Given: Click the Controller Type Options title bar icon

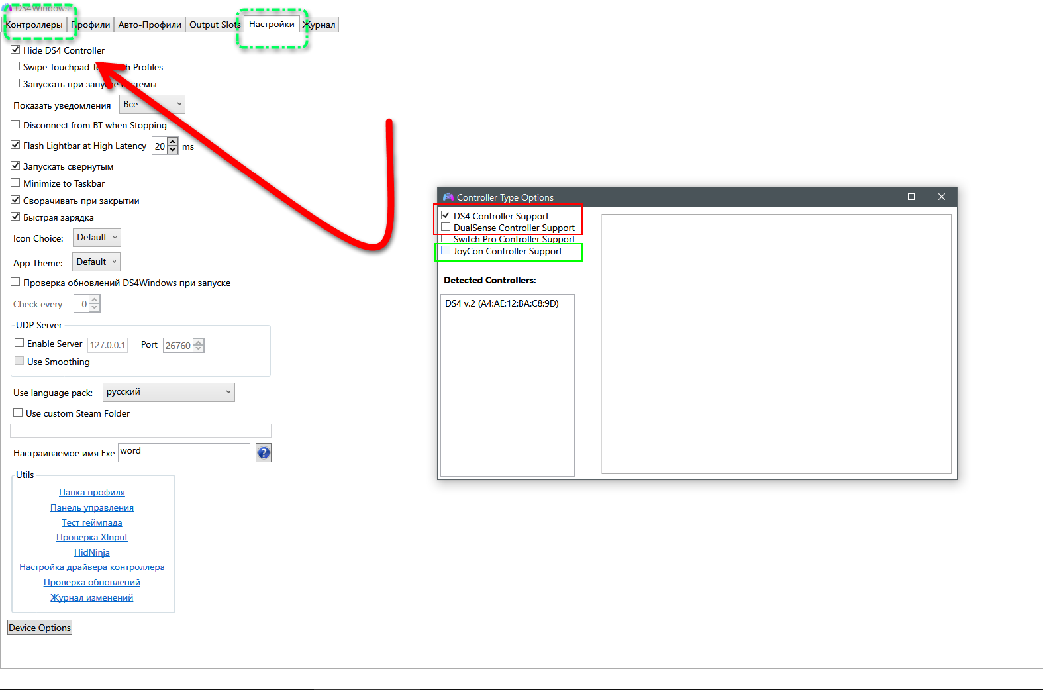Looking at the screenshot, I should coord(448,197).
